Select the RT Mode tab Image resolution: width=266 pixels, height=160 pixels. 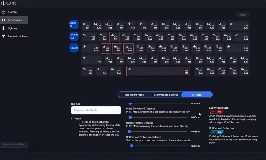click(x=197, y=95)
